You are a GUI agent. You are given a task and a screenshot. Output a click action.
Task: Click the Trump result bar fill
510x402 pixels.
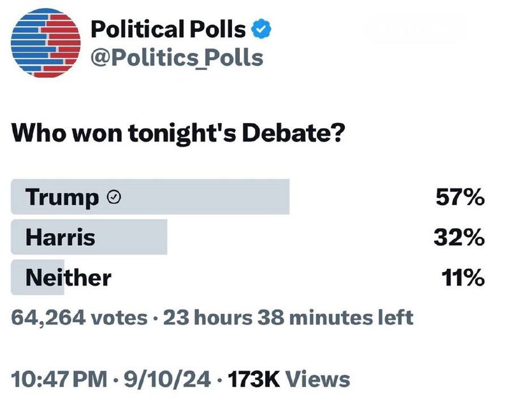[150, 197]
